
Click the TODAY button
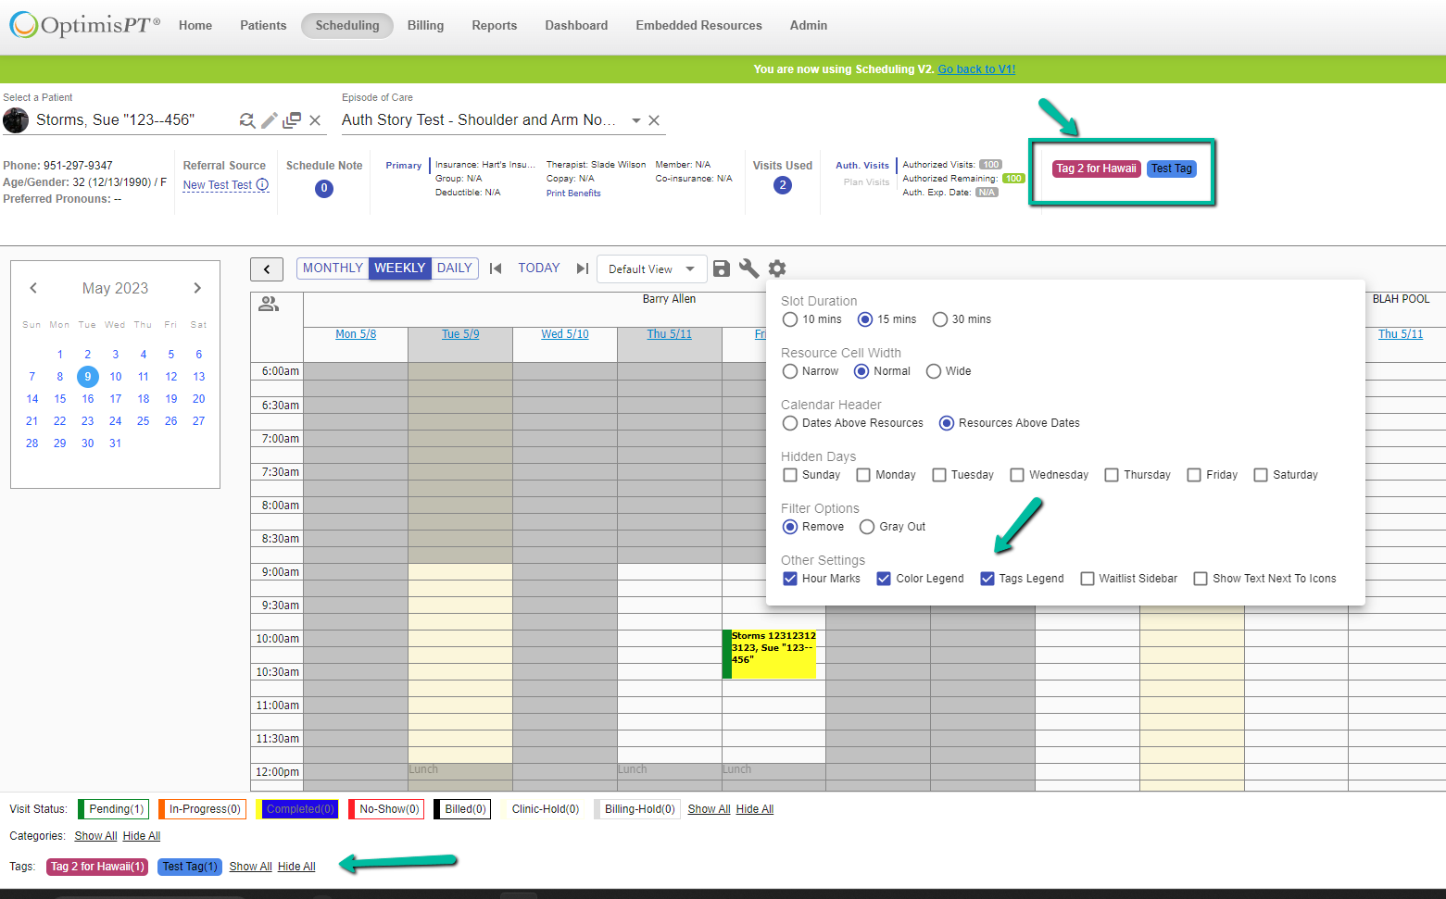(538, 268)
